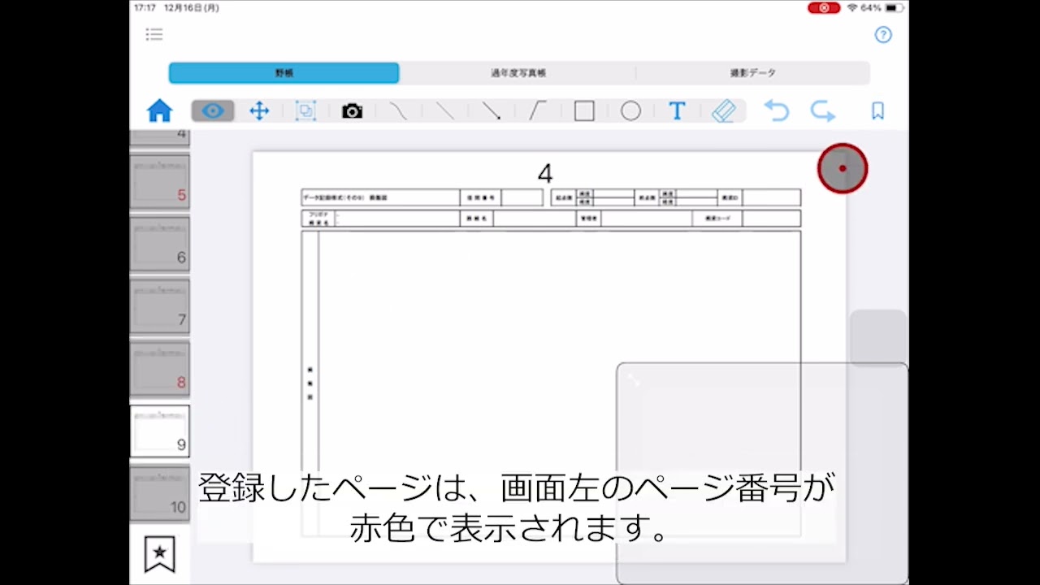The width and height of the screenshot is (1040, 585).
Task: Open page 6 thumbnail
Action: coord(160,244)
